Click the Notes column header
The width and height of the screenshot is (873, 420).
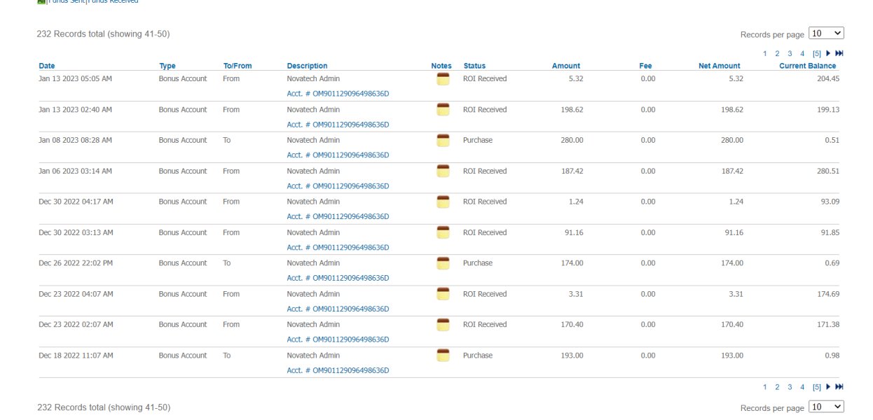pos(441,66)
